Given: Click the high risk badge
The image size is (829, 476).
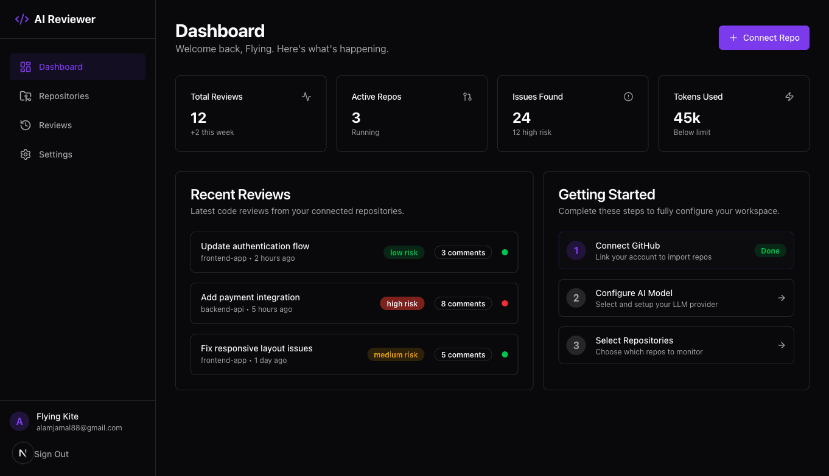Looking at the screenshot, I should click(x=402, y=303).
